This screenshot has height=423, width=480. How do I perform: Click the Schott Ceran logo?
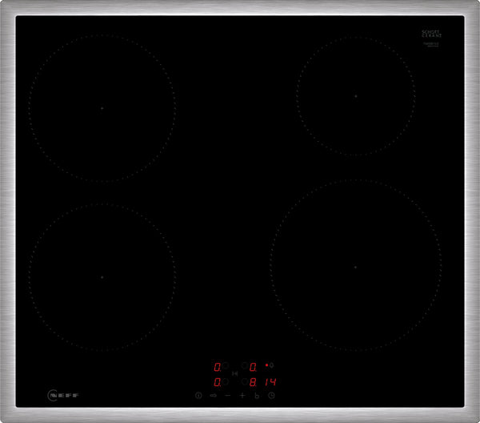(431, 34)
